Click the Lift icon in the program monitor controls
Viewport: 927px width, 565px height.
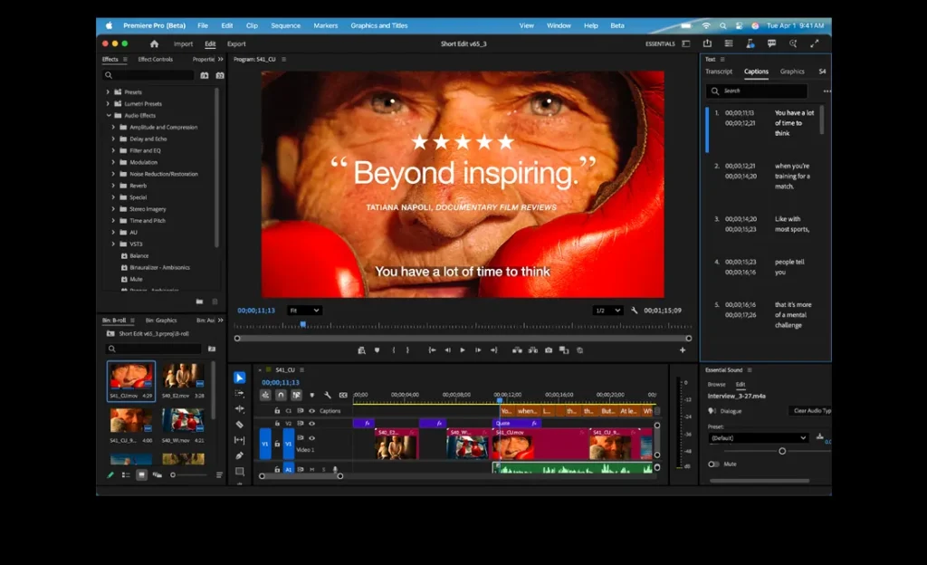518,350
